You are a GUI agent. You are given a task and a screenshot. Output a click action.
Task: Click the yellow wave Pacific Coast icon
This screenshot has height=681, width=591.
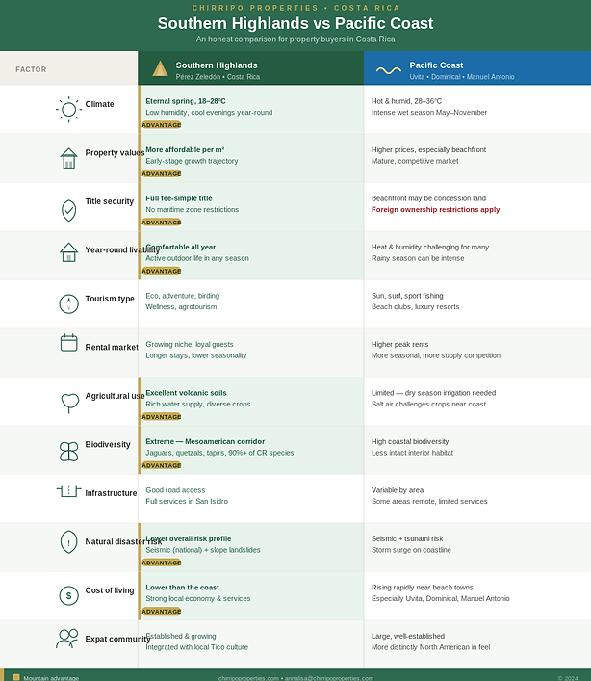(x=388, y=70)
